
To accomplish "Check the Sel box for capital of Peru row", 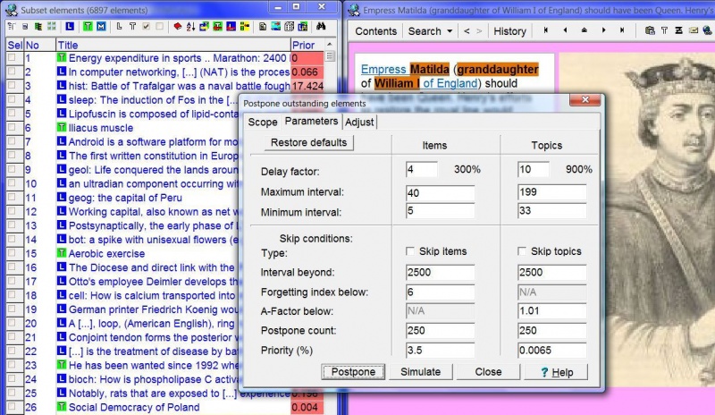I will (x=12, y=198).
